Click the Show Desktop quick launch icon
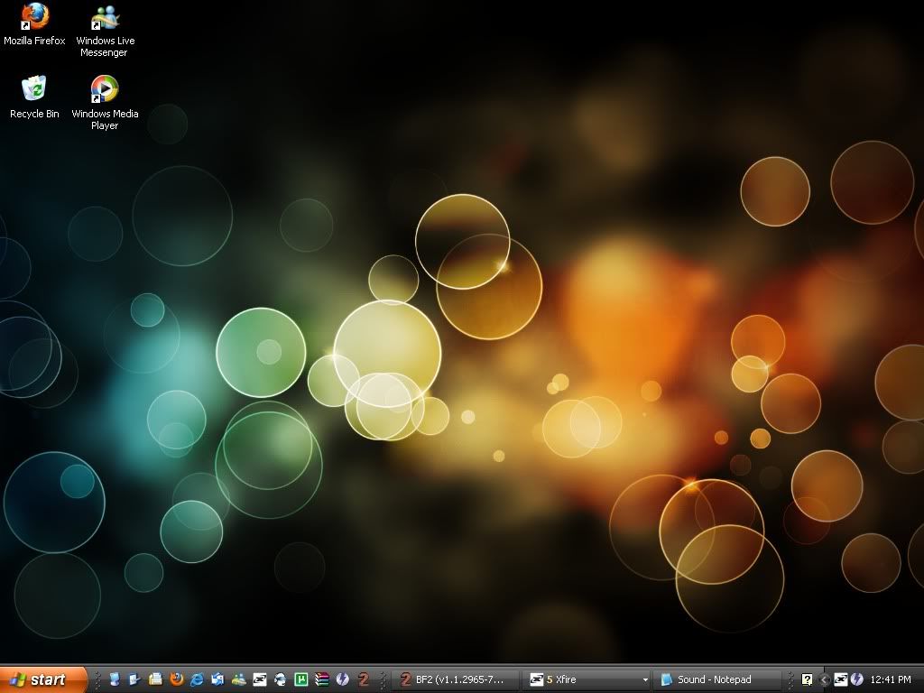The height and width of the screenshot is (693, 924). tap(135, 679)
